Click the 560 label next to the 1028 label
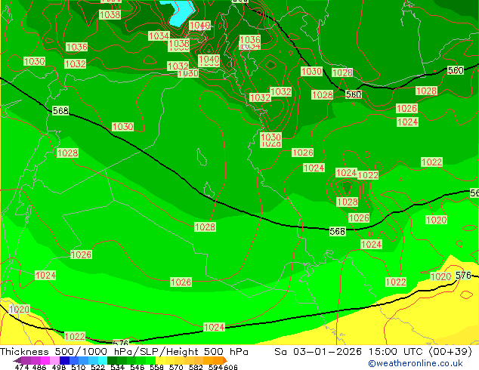479x370 pixels. (x=354, y=94)
